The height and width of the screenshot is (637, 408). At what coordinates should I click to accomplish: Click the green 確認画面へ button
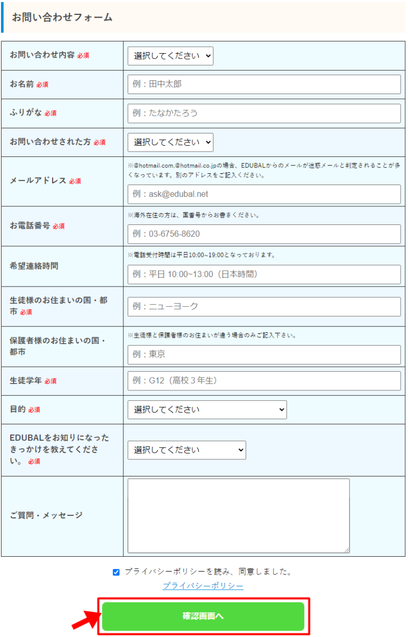204,616
